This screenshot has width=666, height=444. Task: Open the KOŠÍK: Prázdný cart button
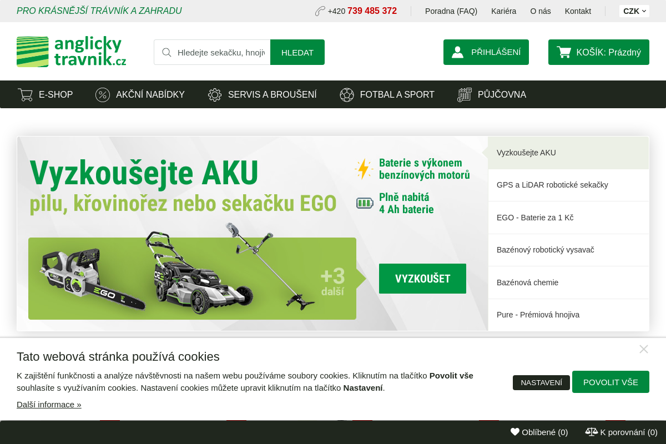[x=599, y=52]
